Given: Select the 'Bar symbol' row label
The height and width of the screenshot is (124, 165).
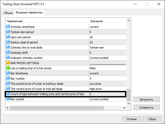Looking at the screenshot, I should coord(17,99).
